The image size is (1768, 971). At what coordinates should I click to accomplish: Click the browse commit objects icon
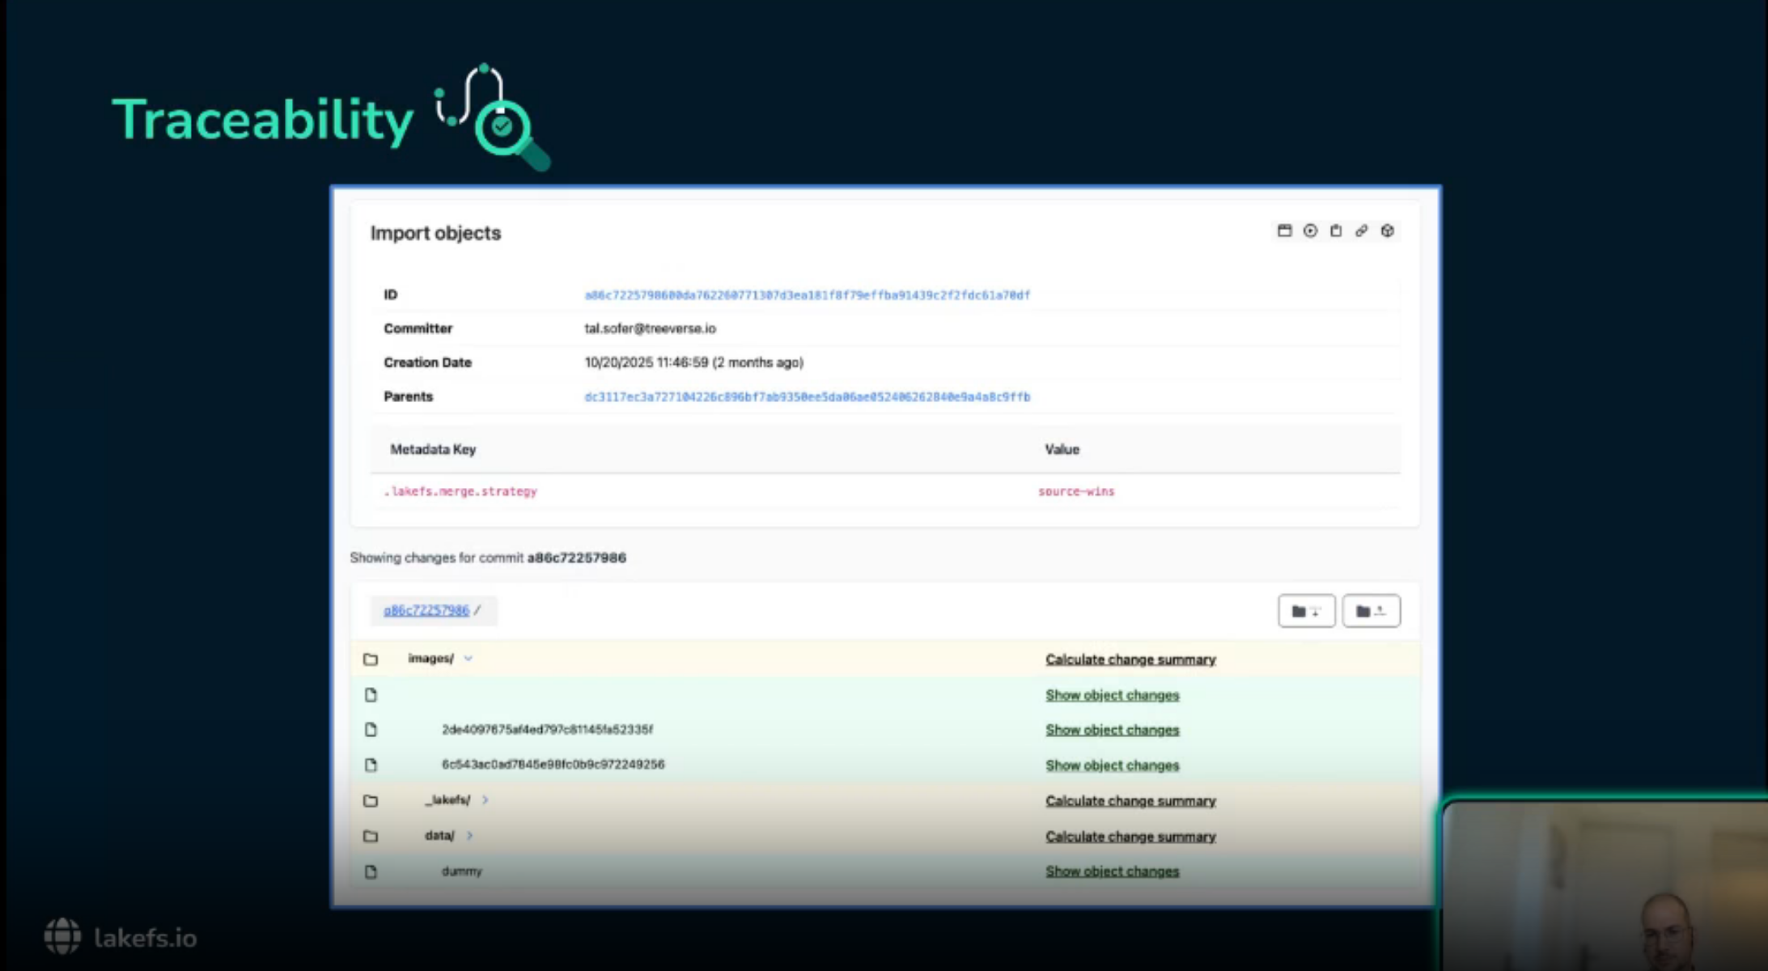(x=1284, y=231)
